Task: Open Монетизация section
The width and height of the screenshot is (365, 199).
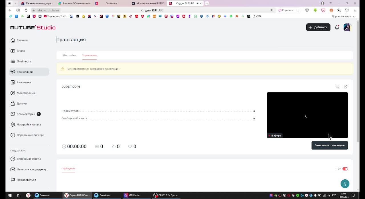Action: coord(23,93)
